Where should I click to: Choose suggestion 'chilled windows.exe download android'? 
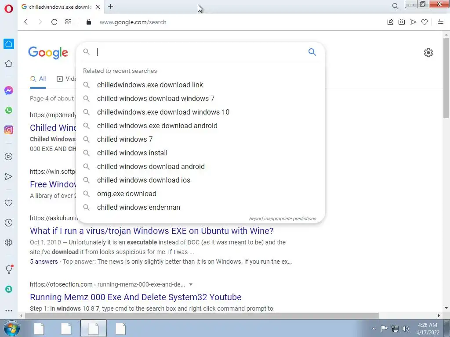(x=200, y=126)
